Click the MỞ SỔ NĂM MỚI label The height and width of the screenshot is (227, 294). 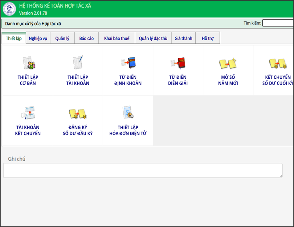[x=228, y=80]
